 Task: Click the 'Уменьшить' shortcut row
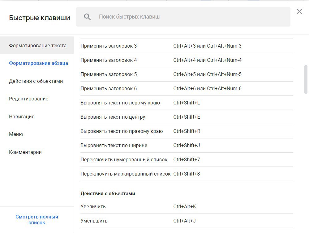[x=94, y=221]
